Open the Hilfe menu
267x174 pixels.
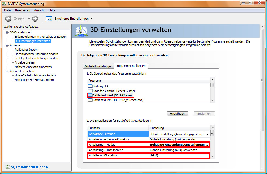pyautogui.click(x=52, y=10)
